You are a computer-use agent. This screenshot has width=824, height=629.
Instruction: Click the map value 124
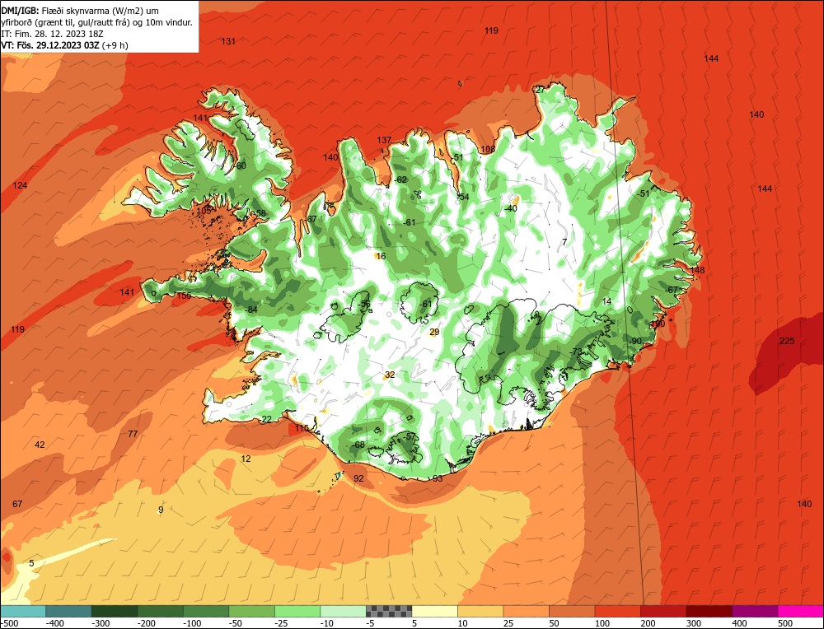click(20, 184)
